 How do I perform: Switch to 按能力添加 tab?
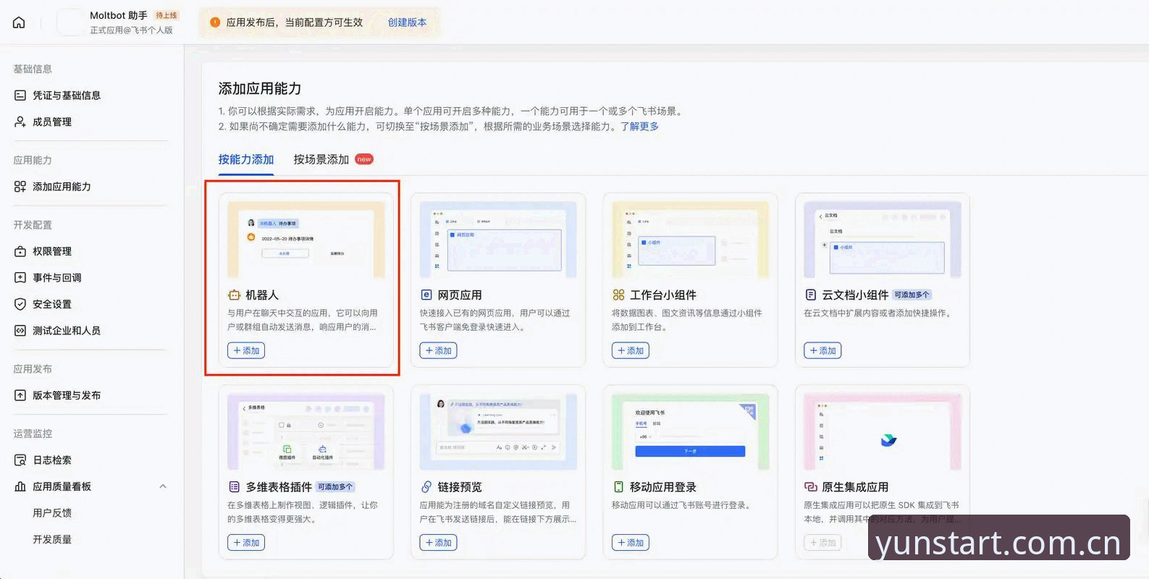point(246,159)
